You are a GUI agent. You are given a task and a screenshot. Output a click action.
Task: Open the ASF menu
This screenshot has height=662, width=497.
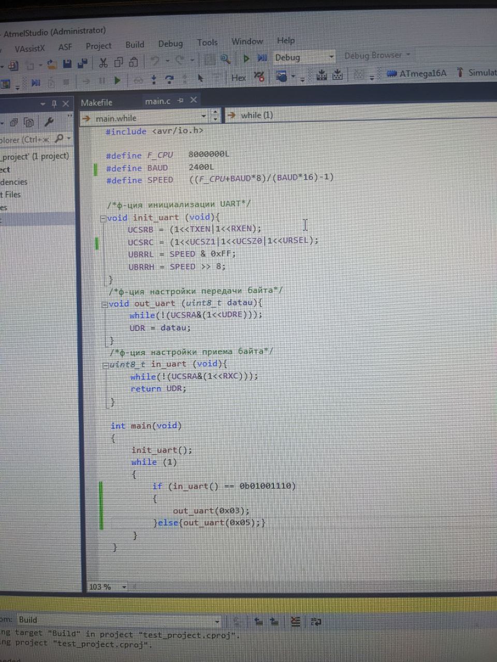65,47
